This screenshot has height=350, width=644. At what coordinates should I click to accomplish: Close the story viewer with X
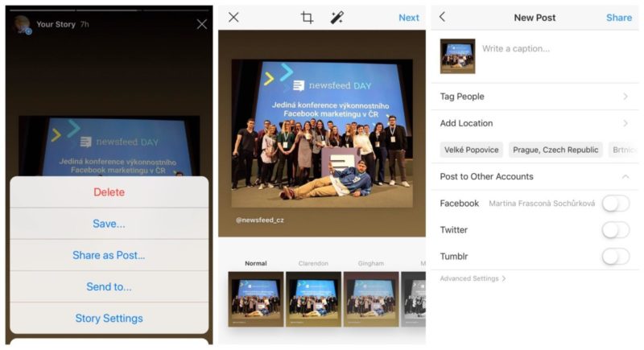(x=202, y=24)
